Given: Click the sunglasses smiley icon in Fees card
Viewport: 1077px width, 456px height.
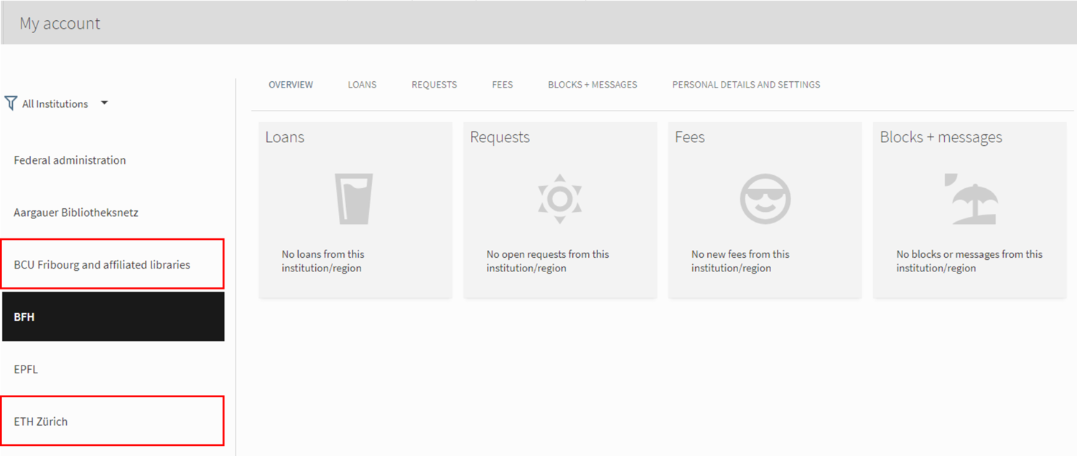Looking at the screenshot, I should pos(765,198).
